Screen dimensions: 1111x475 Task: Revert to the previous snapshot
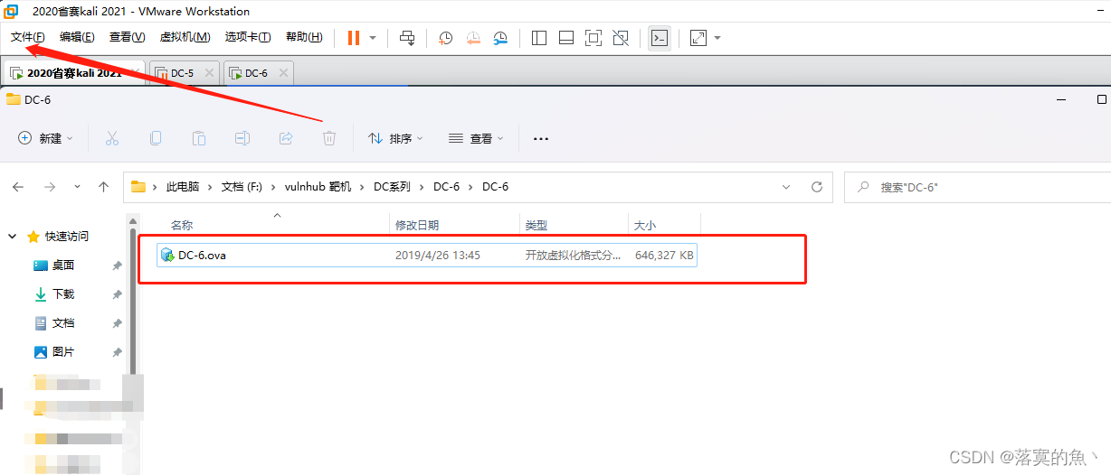[473, 38]
